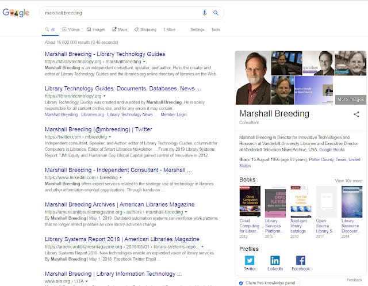Open Open Source Library Systems book

click(326, 202)
